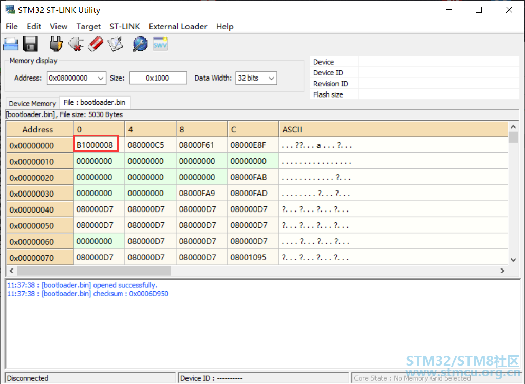Open the External Loader menu
525x384 pixels.
click(x=178, y=26)
